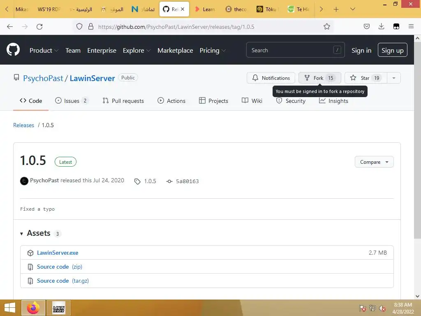Screen dimensions: 421x316
Task: Open the Team menu item
Action: 73,50
